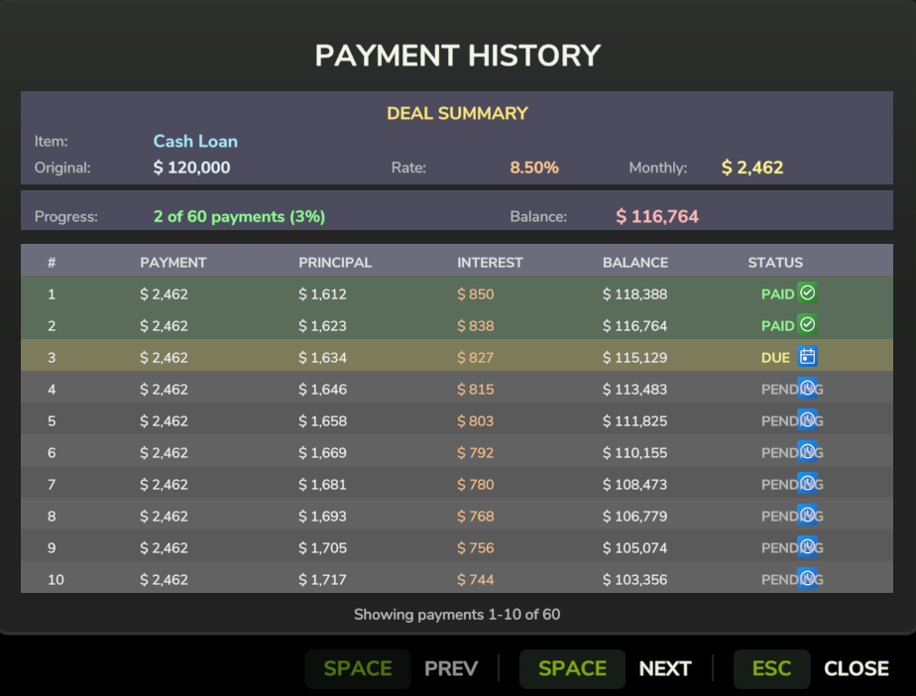Click the principal $ 1,634 in row 3
Screen dimensions: 916x696
tap(322, 358)
